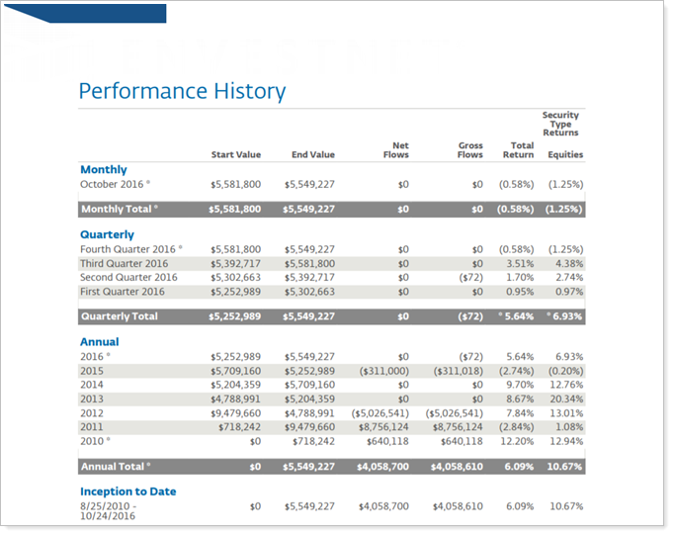Select the October 2016 row label
The height and width of the screenshot is (535, 673).
(x=115, y=185)
